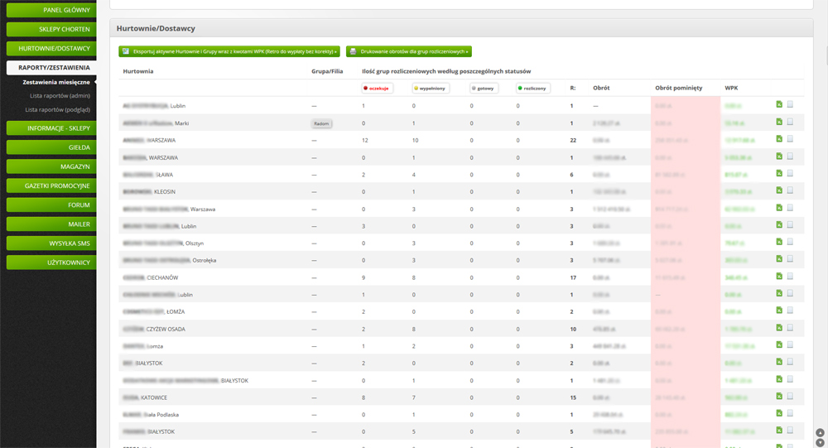
Task: Click Excel icon in KLEOSIN row
Action: point(779,190)
